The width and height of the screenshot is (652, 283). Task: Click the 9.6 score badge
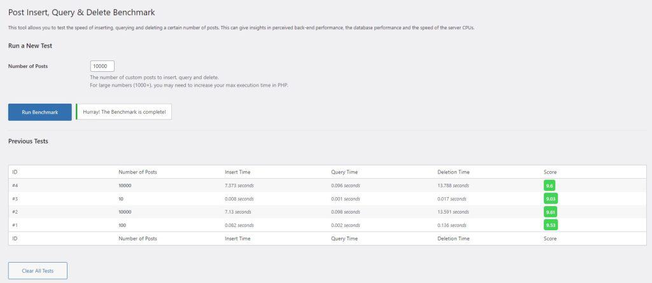click(549, 185)
